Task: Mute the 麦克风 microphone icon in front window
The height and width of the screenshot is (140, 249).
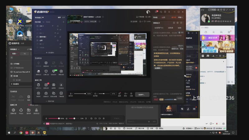Action: coord(71,94)
